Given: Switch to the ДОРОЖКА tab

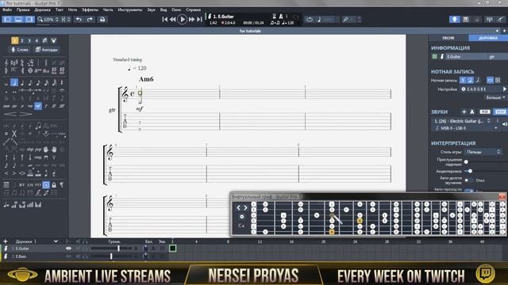Looking at the screenshot, I should pyautogui.click(x=488, y=38).
